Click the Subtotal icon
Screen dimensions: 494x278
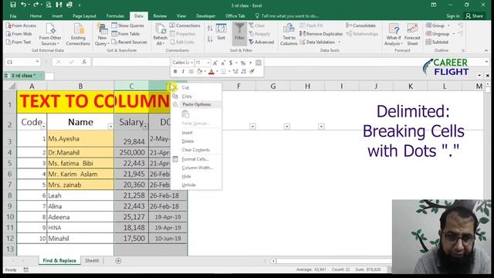point(428,42)
